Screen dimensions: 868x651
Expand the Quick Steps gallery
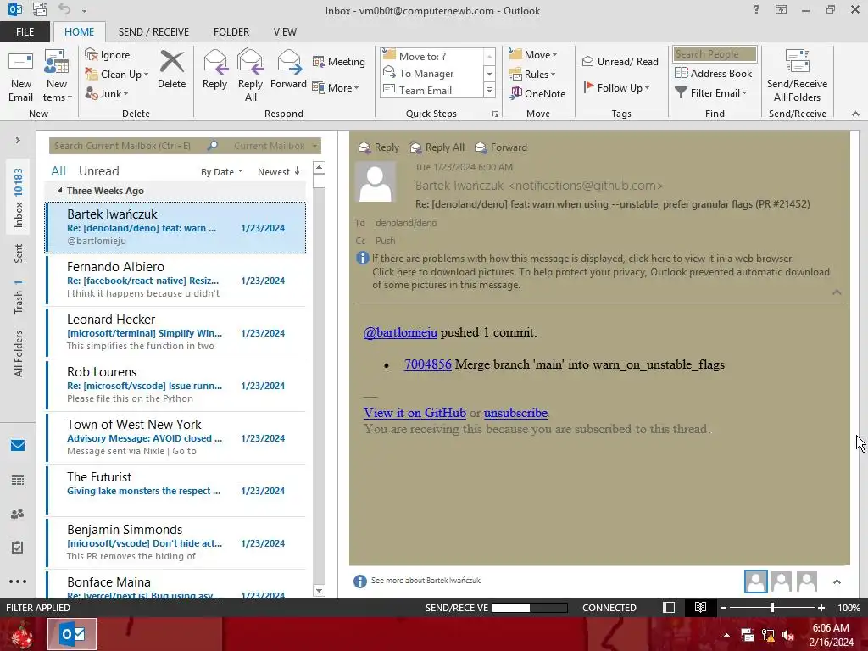point(489,91)
